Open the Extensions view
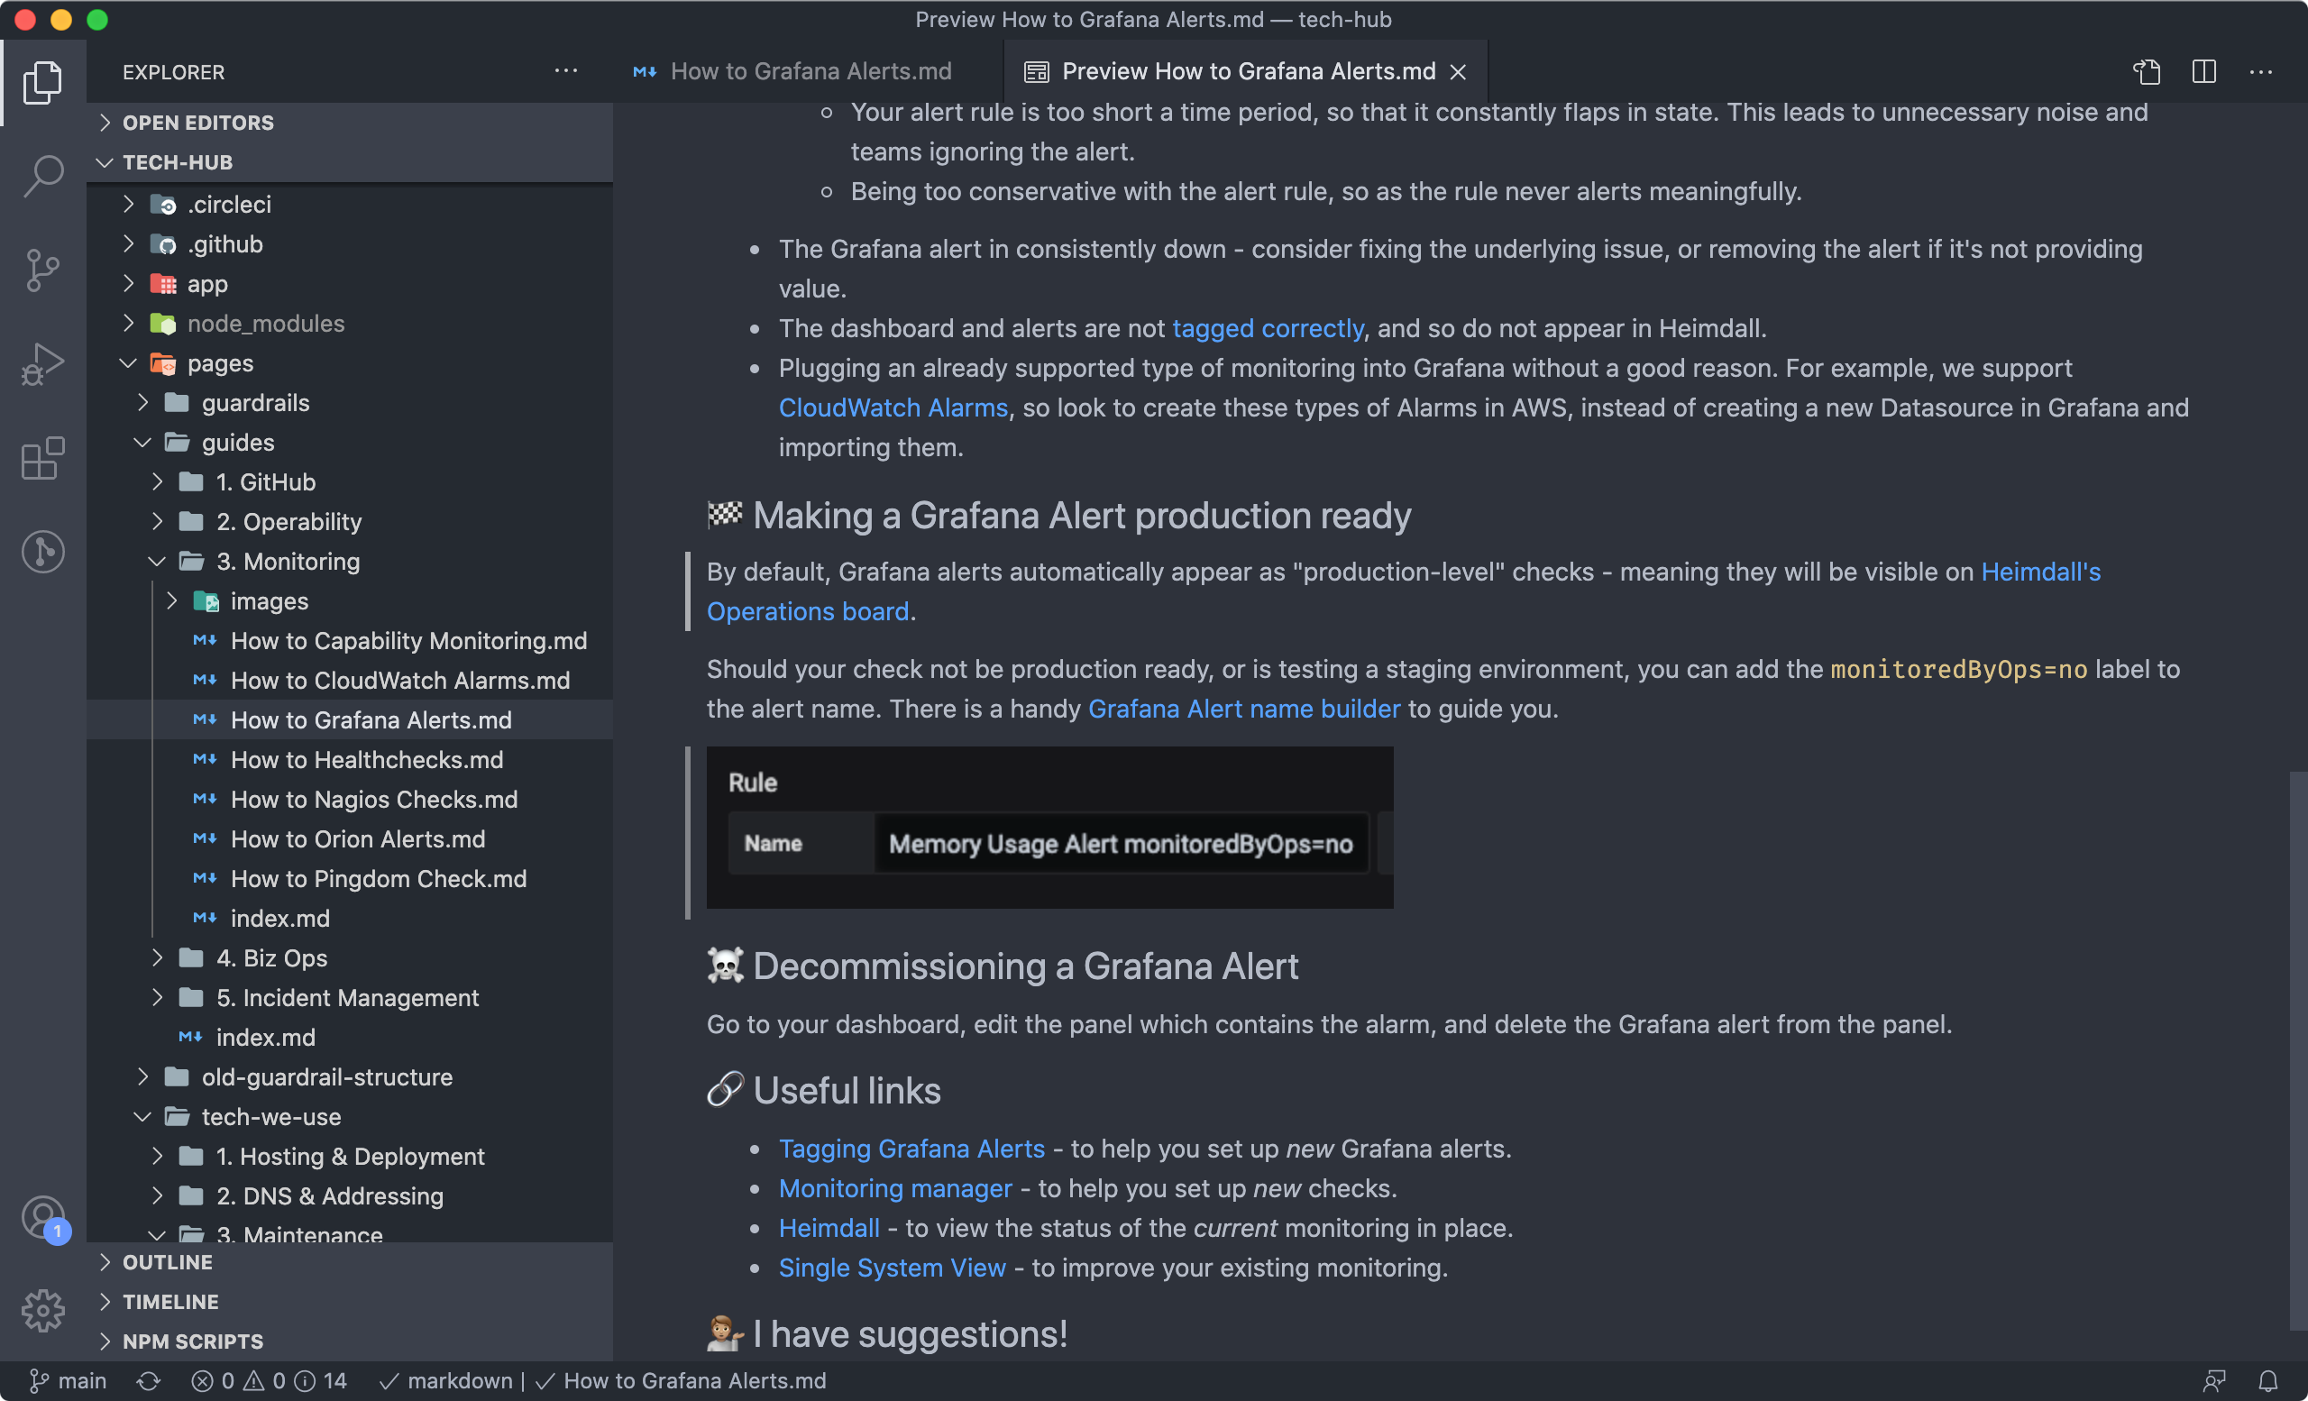 coord(43,458)
